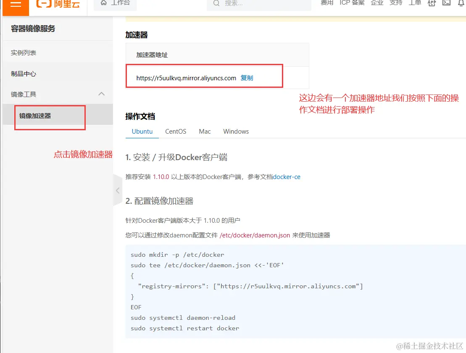Open the 企业 menu
466x353 pixels.
pos(377,3)
